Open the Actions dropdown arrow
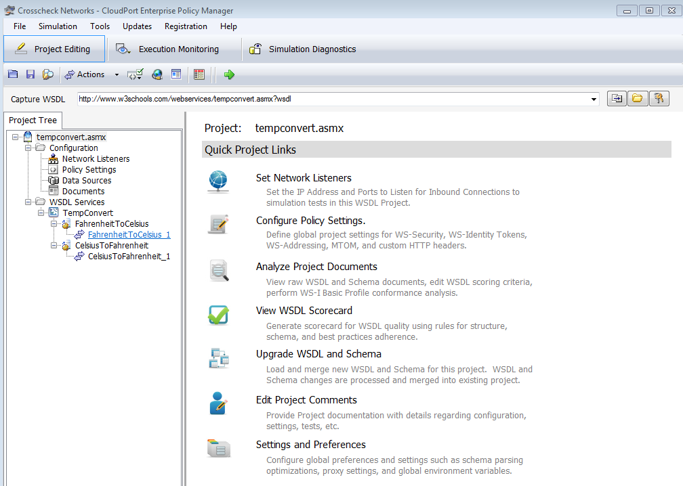The height and width of the screenshot is (486, 683). [x=117, y=75]
